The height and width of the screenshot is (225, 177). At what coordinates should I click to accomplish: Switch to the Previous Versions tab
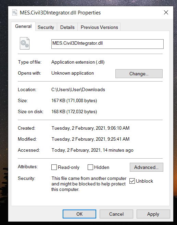[99, 27]
